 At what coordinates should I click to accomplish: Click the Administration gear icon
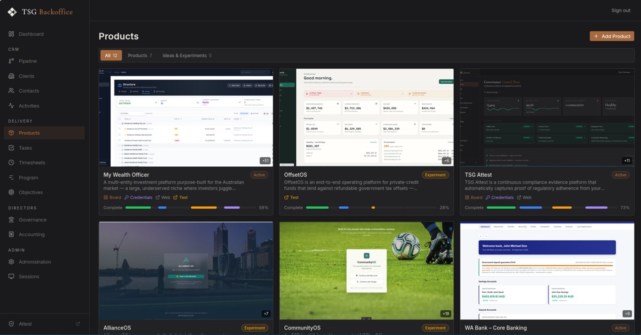[x=11, y=262]
